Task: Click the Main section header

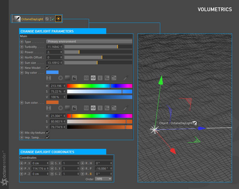Action: click(76, 36)
